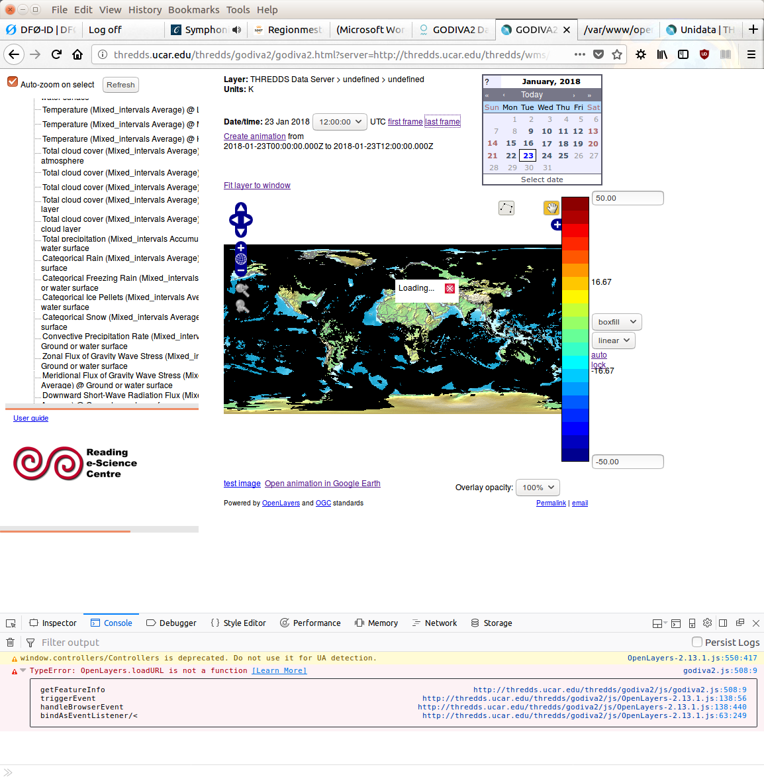This screenshot has width=764, height=779.
Task: Enable Persist Logs checkbox
Action: pyautogui.click(x=697, y=642)
